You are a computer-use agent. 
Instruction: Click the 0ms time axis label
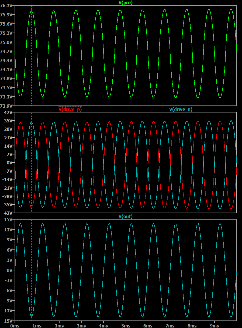[15, 326]
